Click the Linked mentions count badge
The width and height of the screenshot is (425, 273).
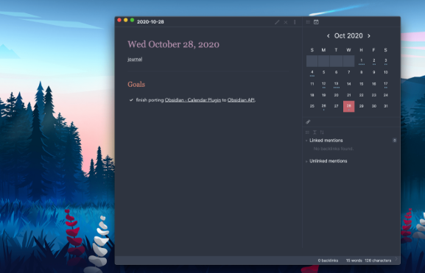point(395,141)
